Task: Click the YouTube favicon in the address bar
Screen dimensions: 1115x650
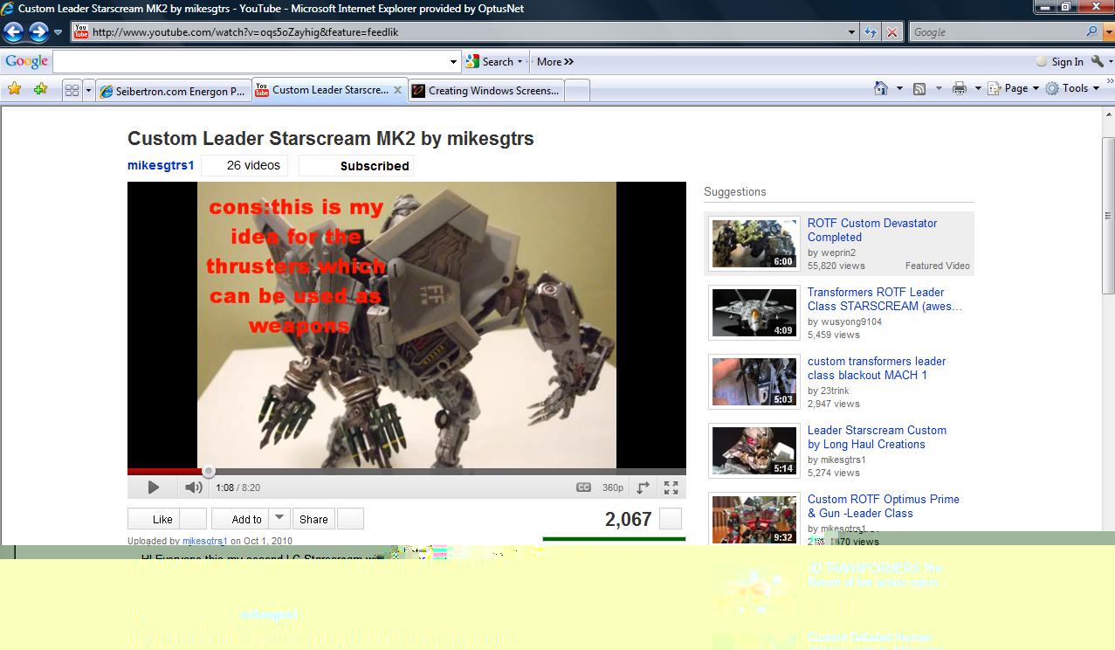Action: (81, 31)
